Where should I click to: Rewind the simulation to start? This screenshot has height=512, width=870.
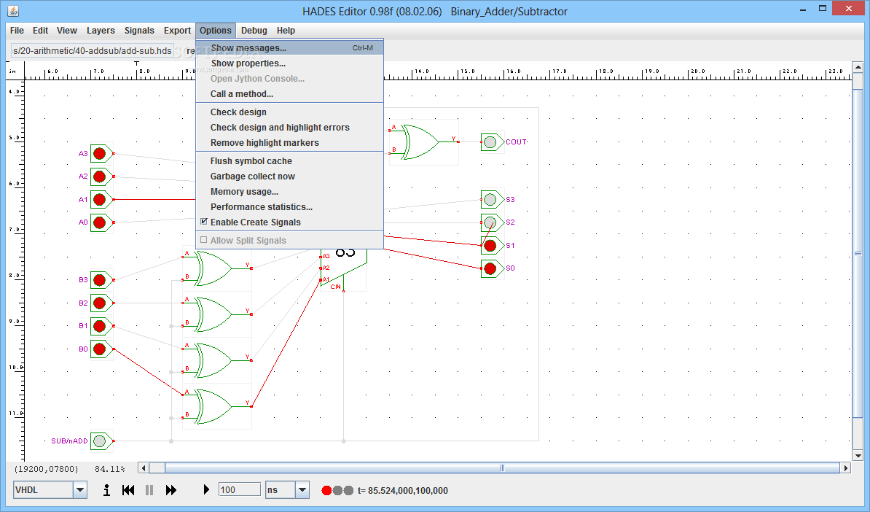click(128, 490)
